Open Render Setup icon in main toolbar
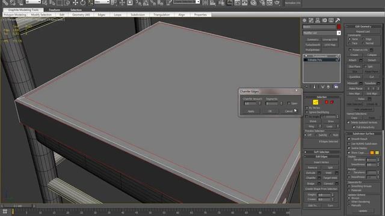 [x=262, y=2]
